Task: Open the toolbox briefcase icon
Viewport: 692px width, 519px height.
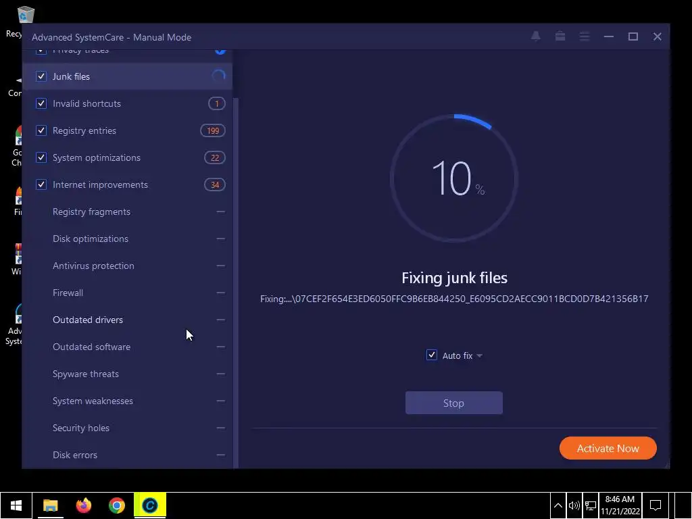Action: tap(560, 36)
